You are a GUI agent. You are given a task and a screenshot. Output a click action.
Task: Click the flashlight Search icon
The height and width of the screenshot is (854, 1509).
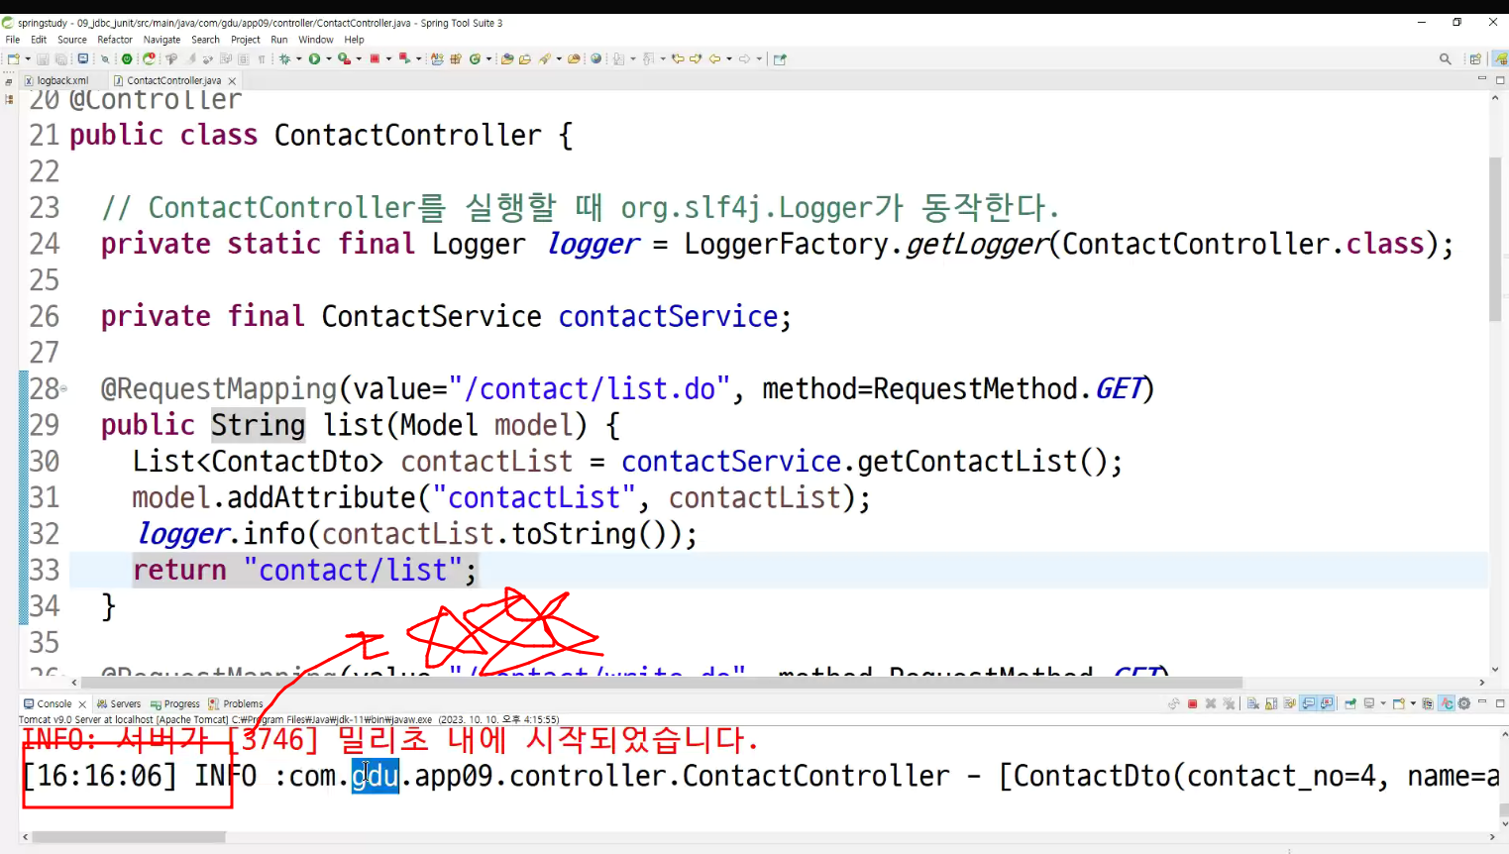click(x=544, y=58)
